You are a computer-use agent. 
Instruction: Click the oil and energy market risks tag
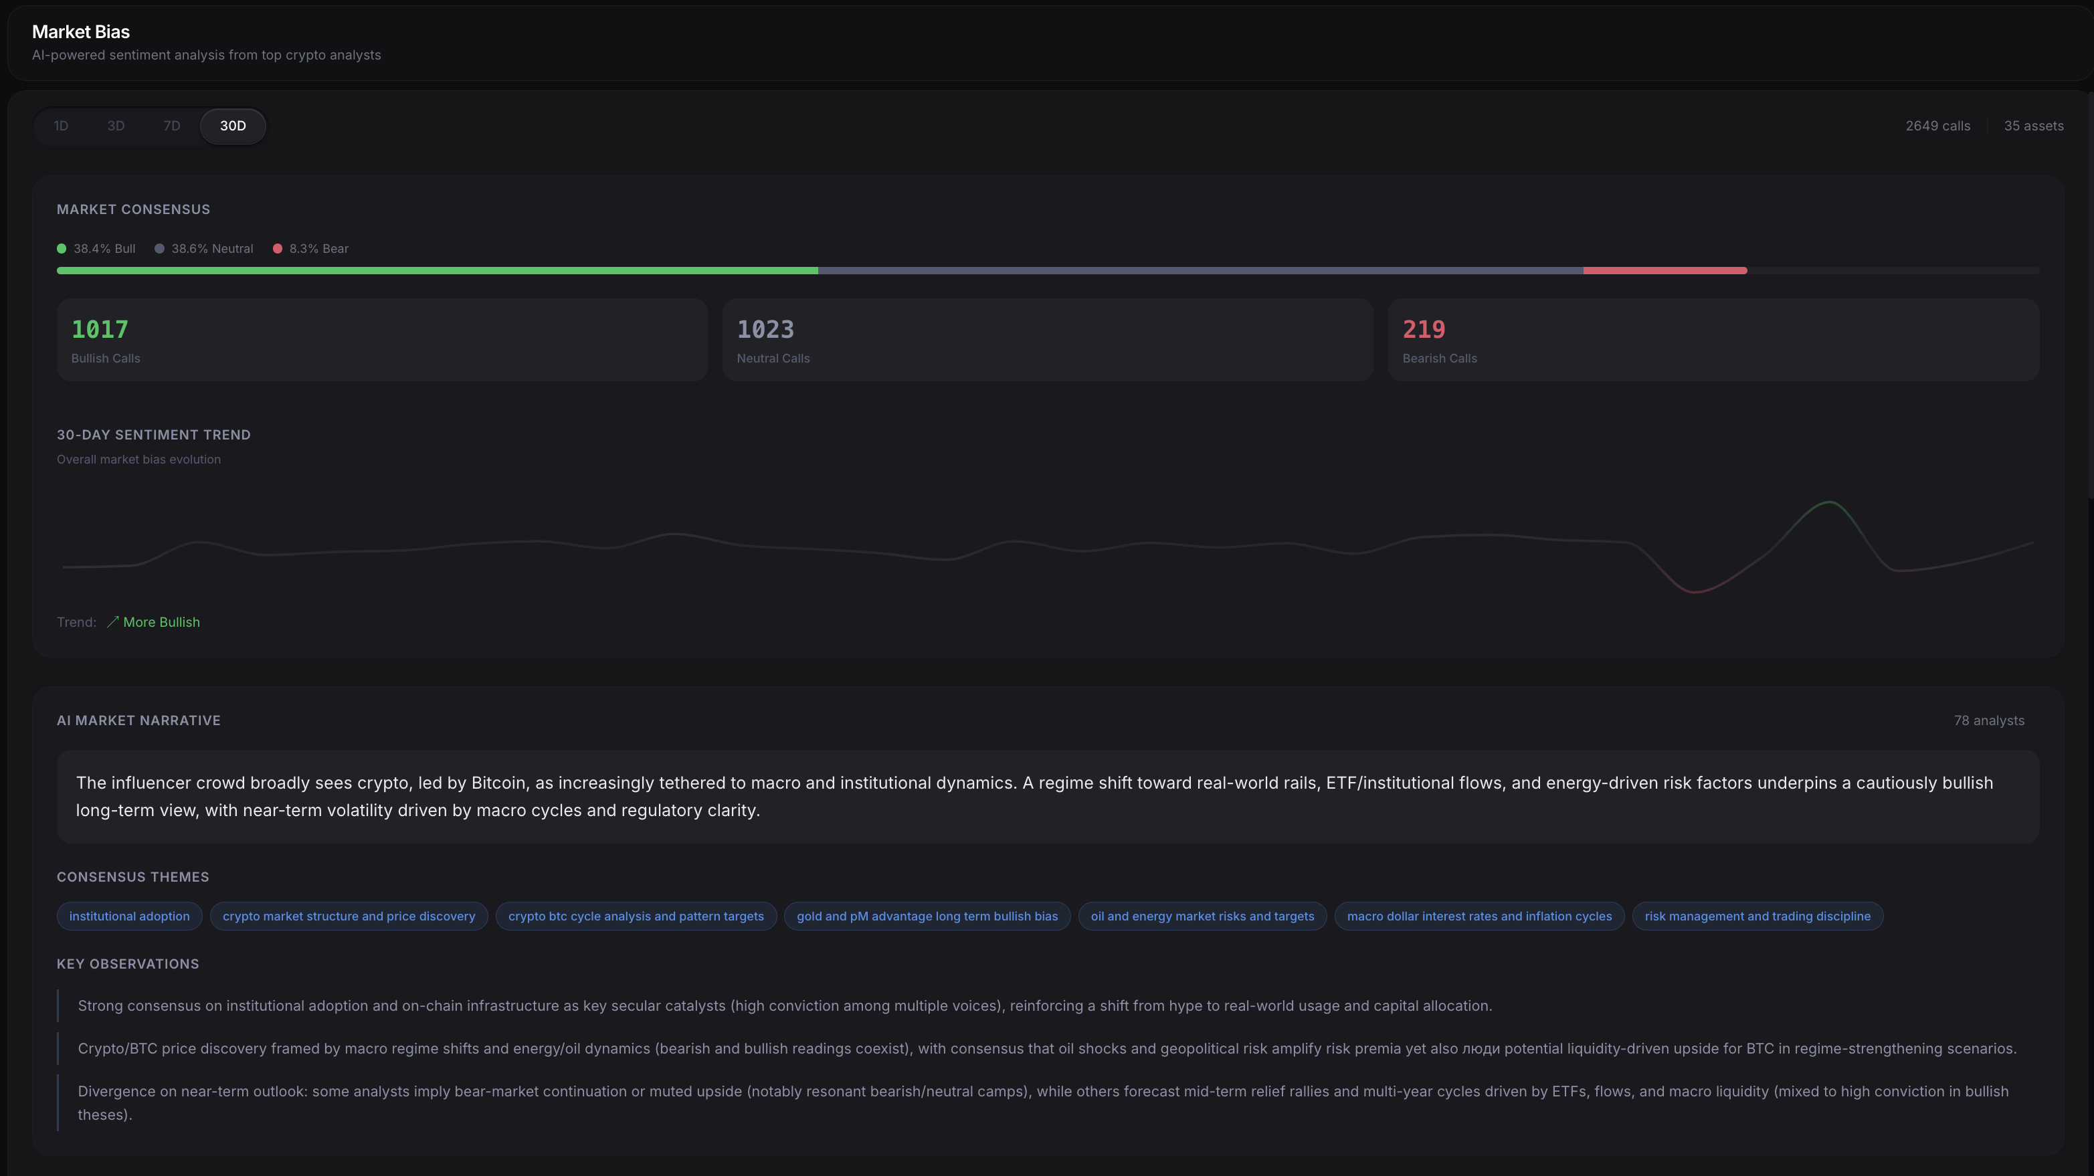tap(1202, 916)
